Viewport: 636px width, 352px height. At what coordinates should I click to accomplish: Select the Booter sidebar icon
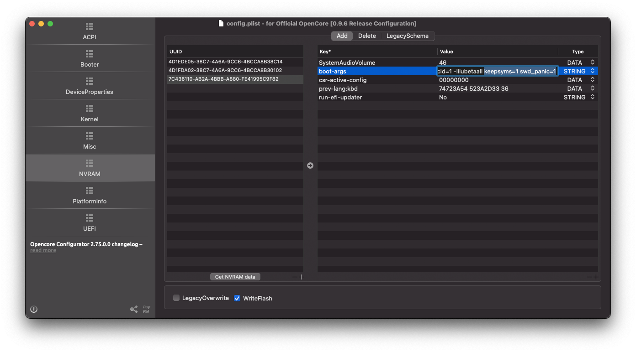click(90, 54)
